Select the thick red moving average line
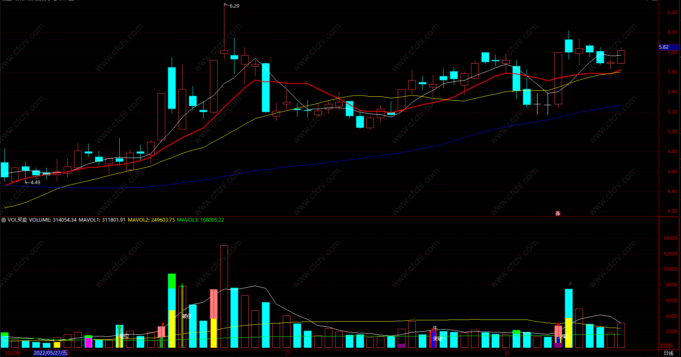Image resolution: width=681 pixels, height=357 pixels. [307, 83]
